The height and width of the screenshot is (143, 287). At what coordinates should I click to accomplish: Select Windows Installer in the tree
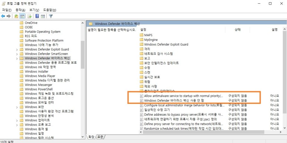click(x=36, y=71)
